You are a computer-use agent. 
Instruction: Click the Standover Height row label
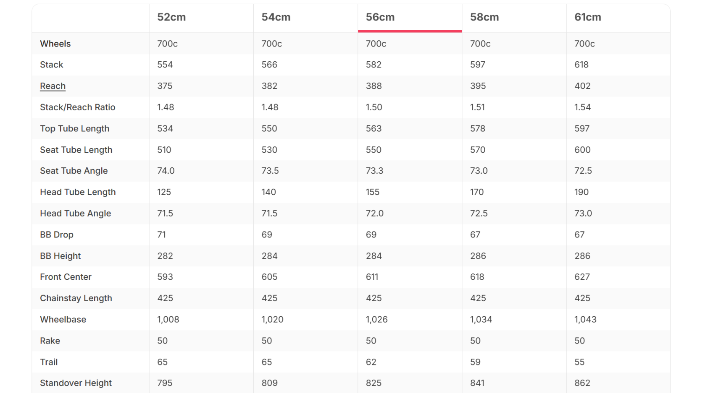click(x=76, y=383)
